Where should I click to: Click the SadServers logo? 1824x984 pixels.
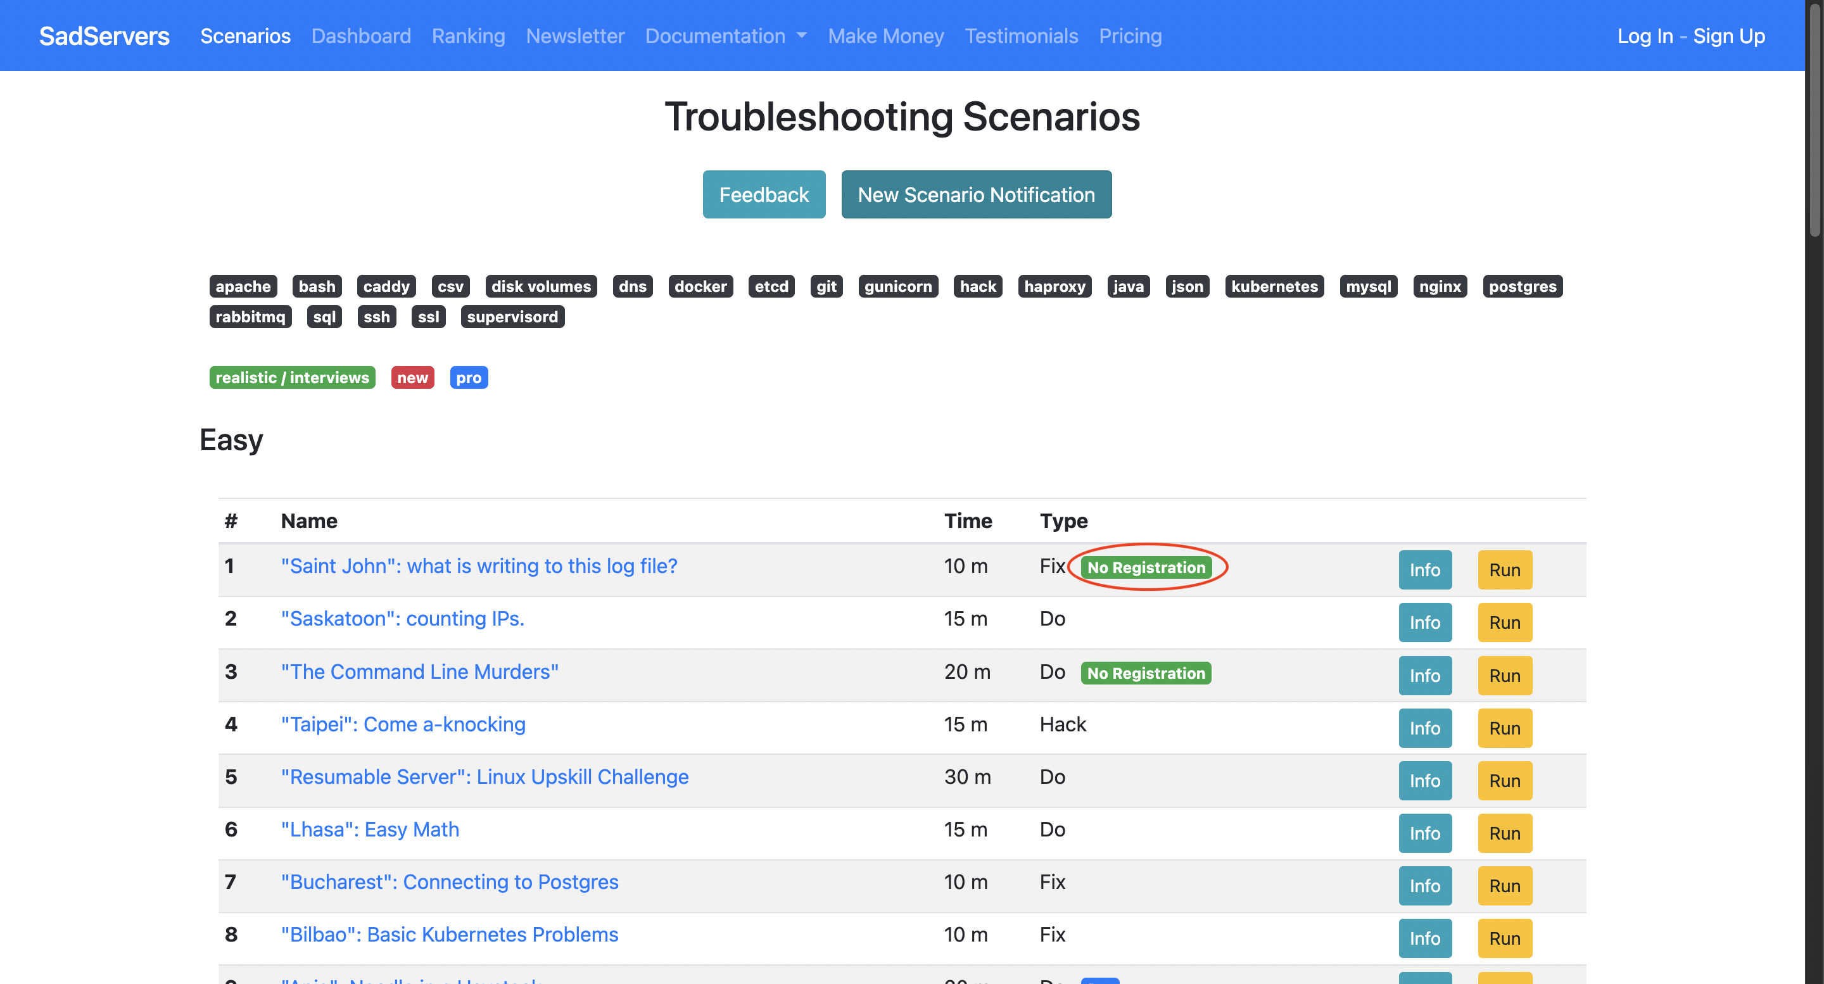tap(104, 36)
